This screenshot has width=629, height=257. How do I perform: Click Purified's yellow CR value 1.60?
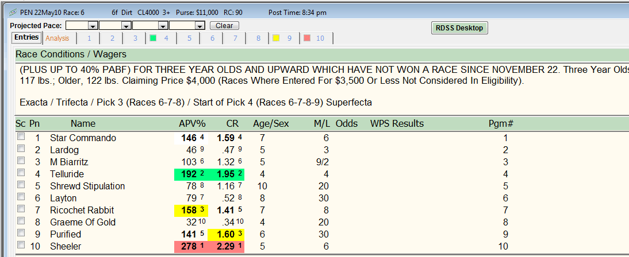click(x=225, y=234)
